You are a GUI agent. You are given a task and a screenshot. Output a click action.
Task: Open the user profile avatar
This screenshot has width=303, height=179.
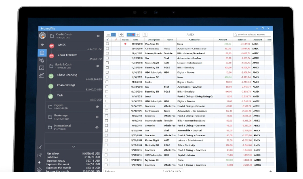click(x=42, y=36)
